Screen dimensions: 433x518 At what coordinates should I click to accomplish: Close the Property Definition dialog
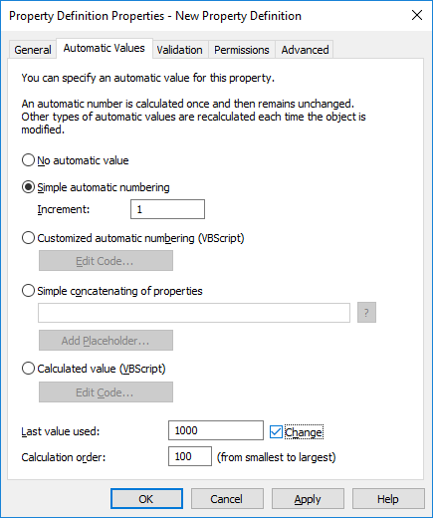point(417,15)
